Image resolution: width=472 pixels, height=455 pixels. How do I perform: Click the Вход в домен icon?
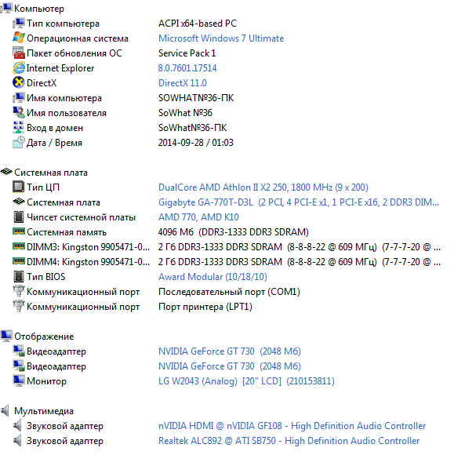(18, 127)
